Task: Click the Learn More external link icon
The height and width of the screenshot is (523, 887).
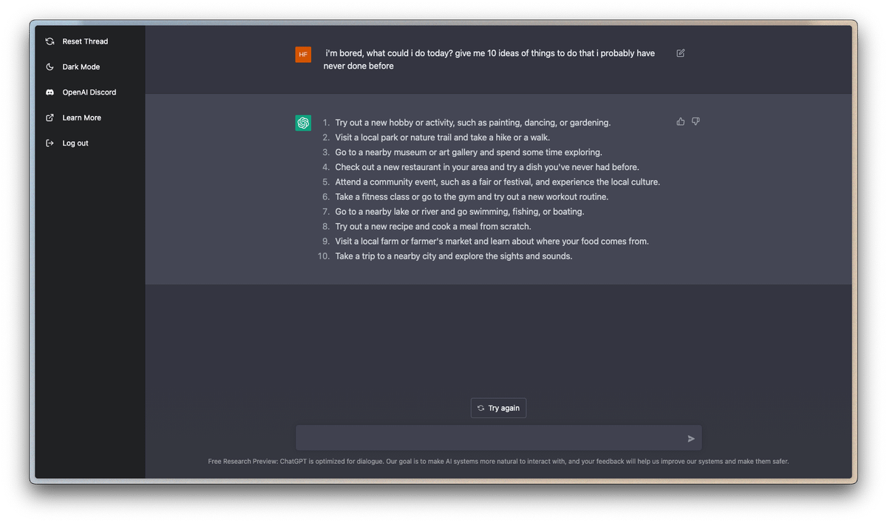Action: click(x=50, y=118)
